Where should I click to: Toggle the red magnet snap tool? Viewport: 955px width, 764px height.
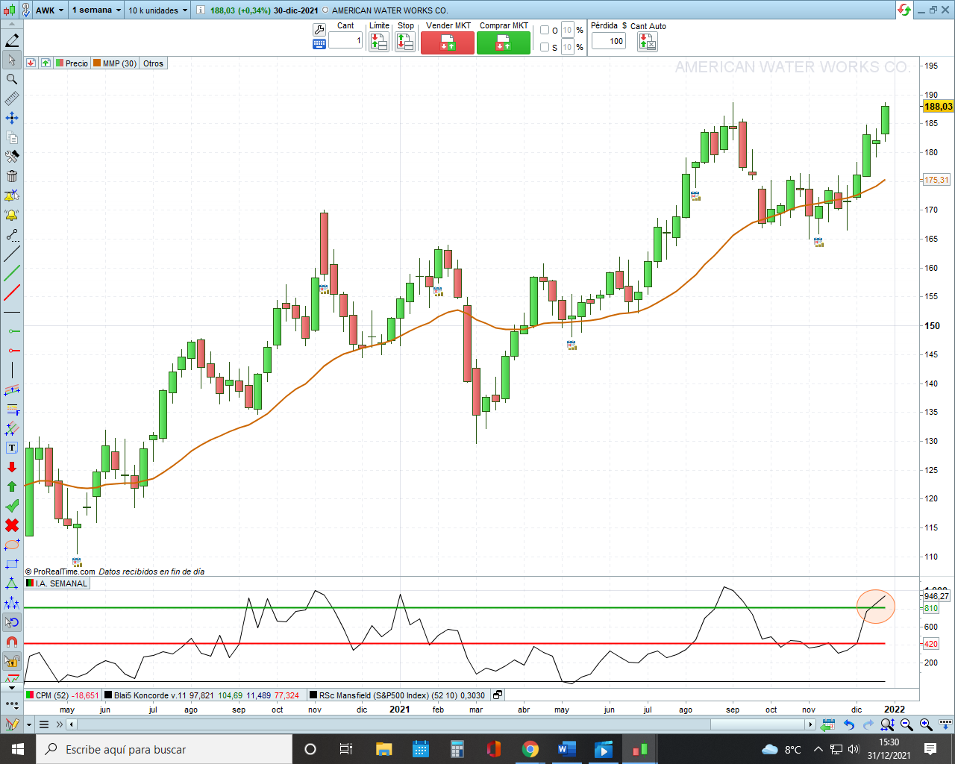pyautogui.click(x=12, y=642)
